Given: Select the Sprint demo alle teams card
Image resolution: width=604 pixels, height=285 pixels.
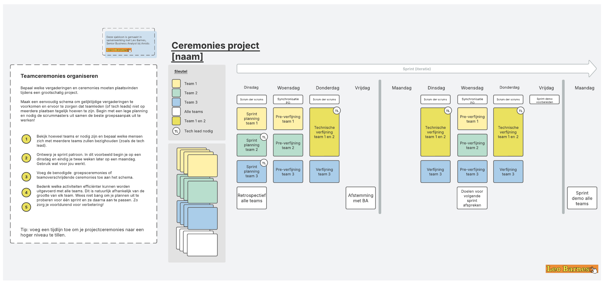Looking at the screenshot, I should pyautogui.click(x=582, y=198).
